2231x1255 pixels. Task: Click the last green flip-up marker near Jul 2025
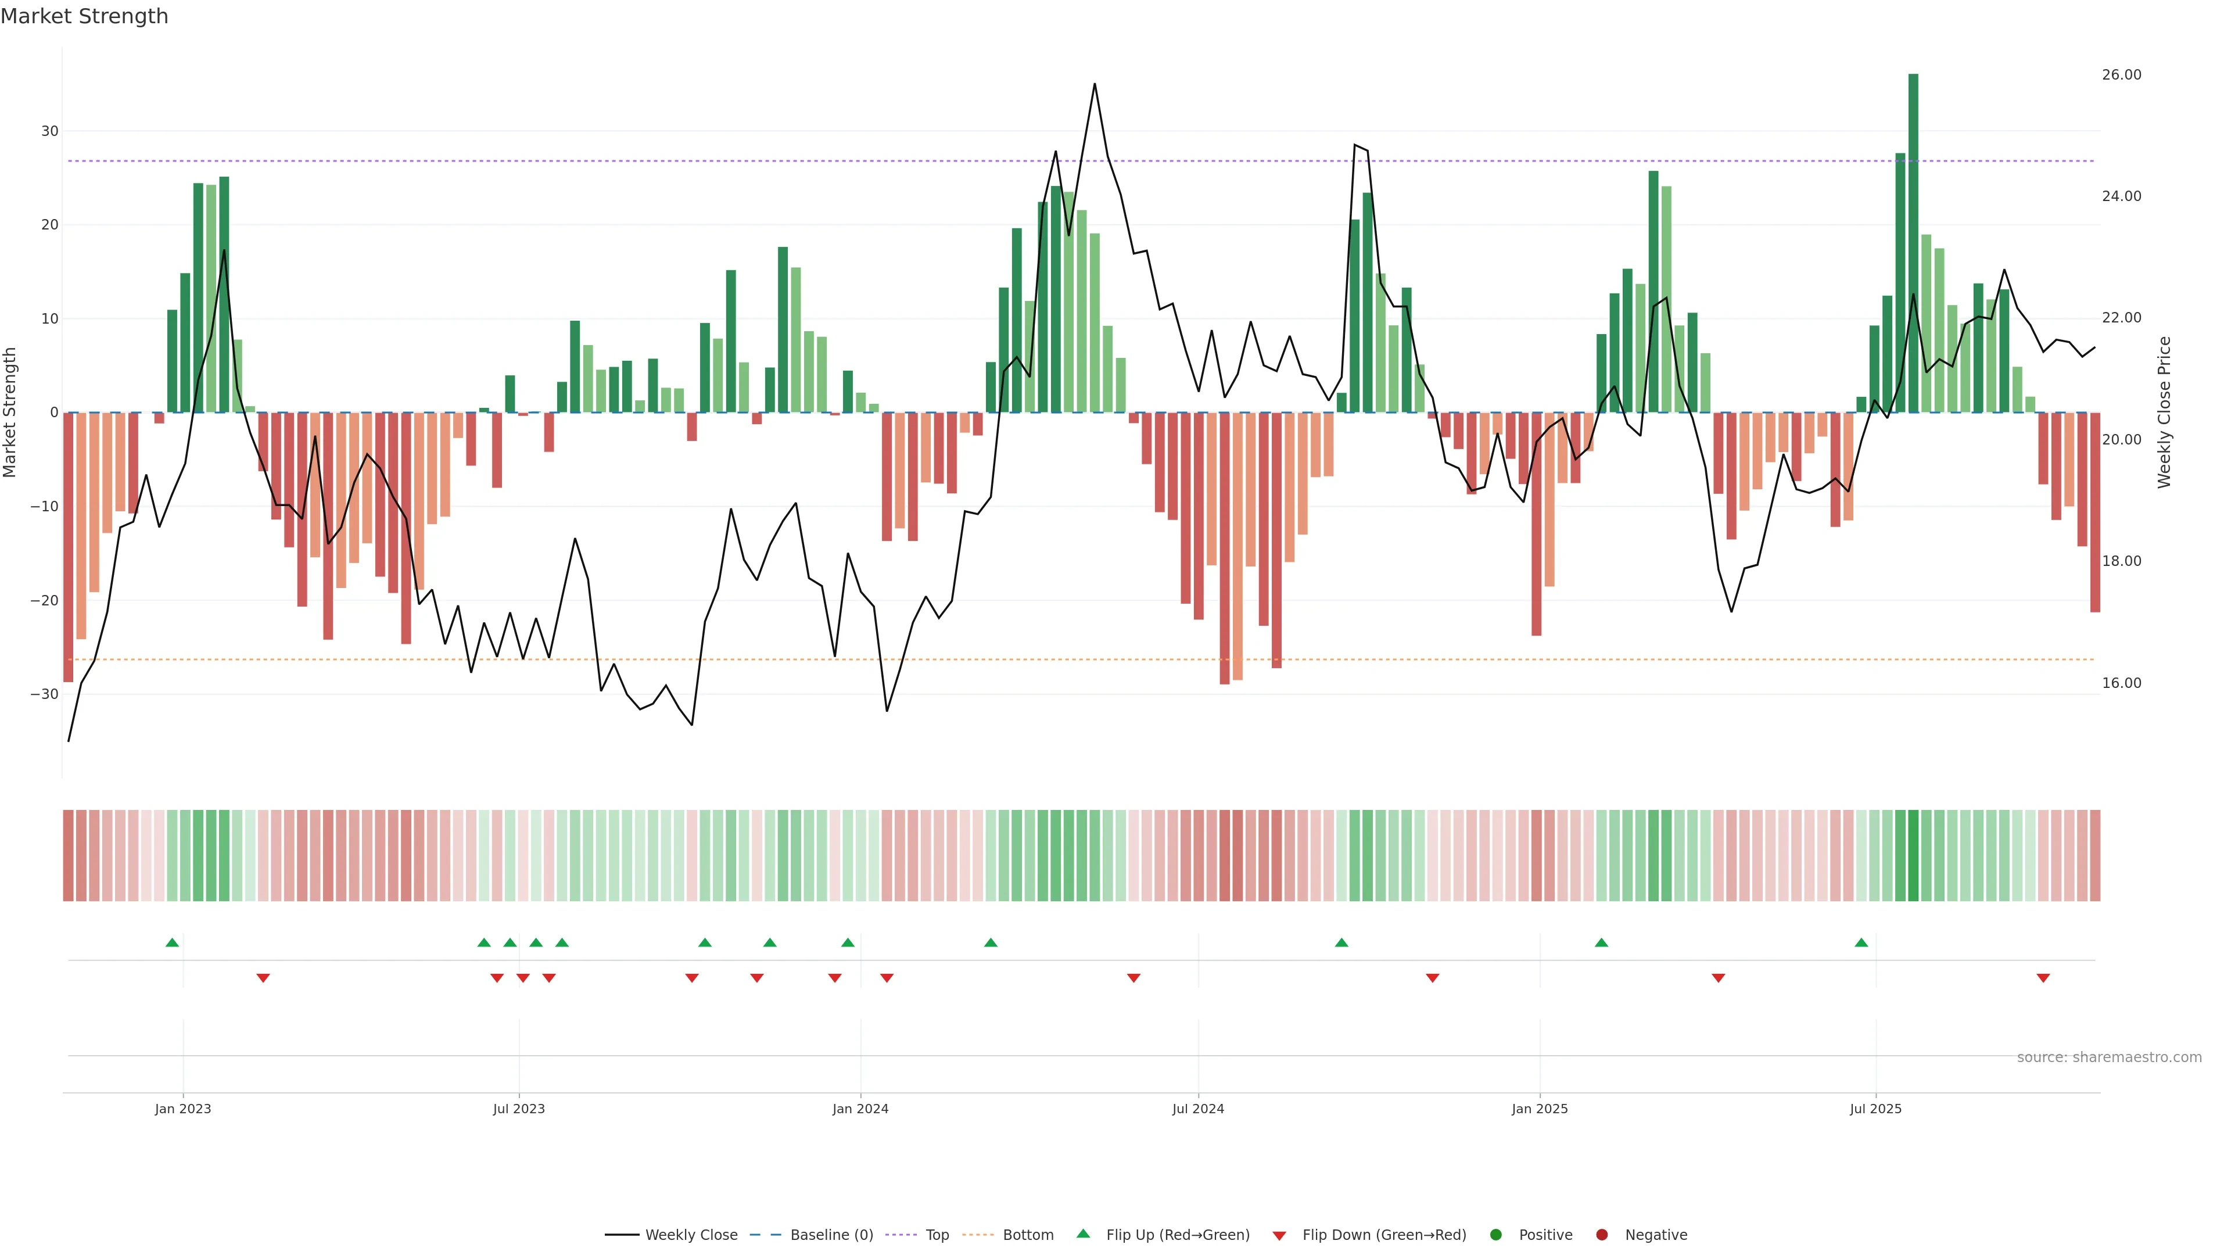tap(1861, 942)
